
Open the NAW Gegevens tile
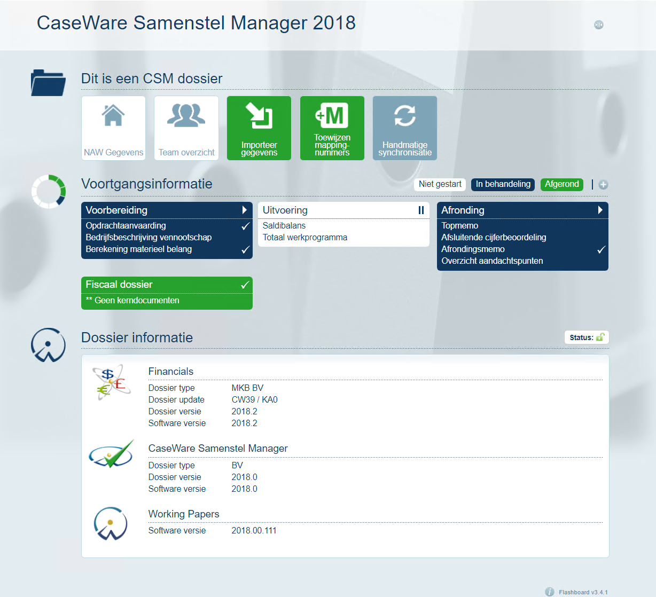pyautogui.click(x=113, y=128)
